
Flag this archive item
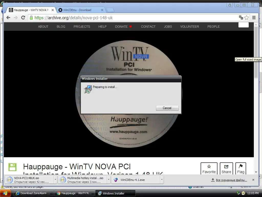tap(241, 169)
